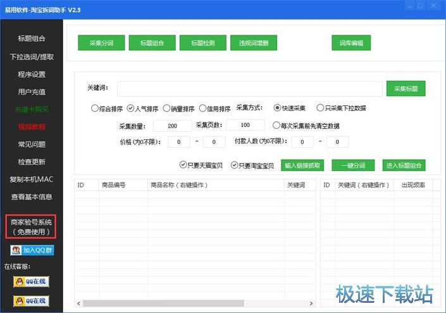The height and width of the screenshot is (313, 446).
Task: Open the red 视频教程 link
Action: tap(31, 127)
